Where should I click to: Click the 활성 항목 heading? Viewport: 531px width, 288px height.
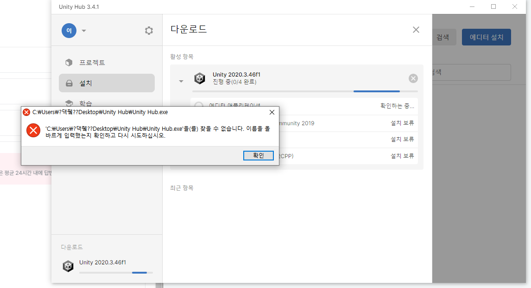(x=182, y=57)
